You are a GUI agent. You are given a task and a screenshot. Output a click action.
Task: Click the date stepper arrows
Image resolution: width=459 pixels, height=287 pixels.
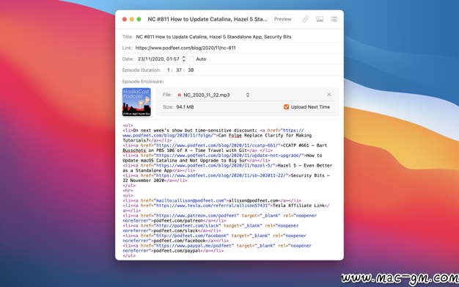[183, 59]
